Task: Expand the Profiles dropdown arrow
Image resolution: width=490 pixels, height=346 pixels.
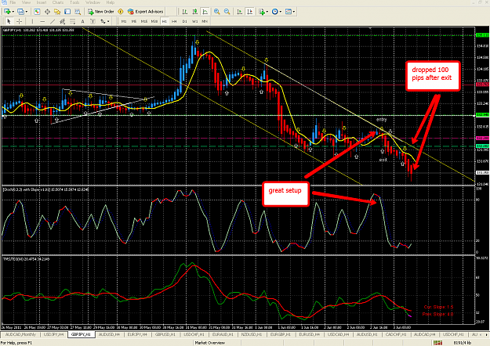Action: (27, 12)
